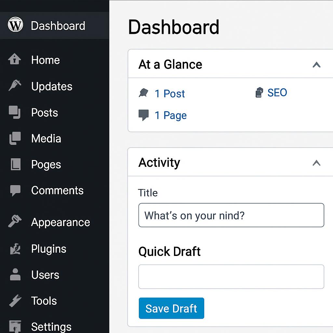Click the Appearance paintbrush icon
Viewport: 333px width, 333px height.
click(x=15, y=221)
